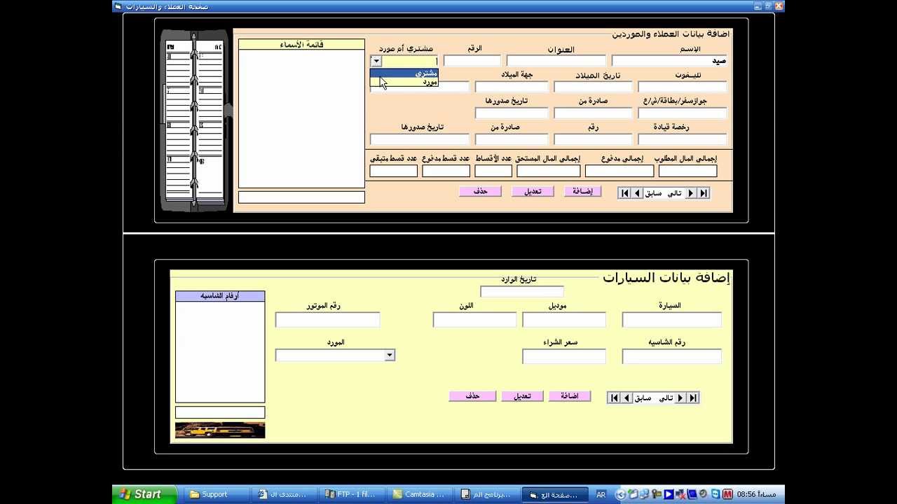897x504 pixels.
Task: Click the AR language indicator
Action: (x=601, y=494)
